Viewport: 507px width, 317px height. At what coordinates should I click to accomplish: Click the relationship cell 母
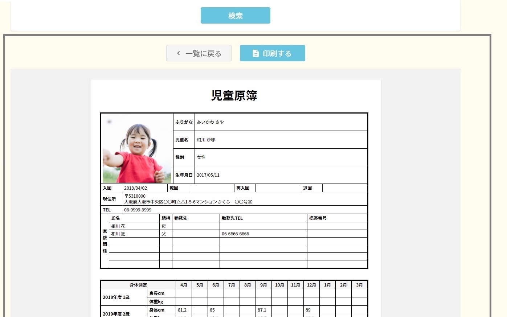tap(164, 226)
